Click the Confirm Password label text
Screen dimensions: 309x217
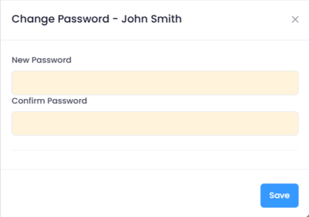click(50, 101)
